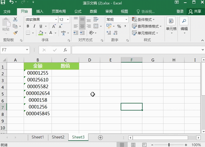This screenshot has height=147, width=205.
Task: Click the 共享 share button
Action: (195, 11)
